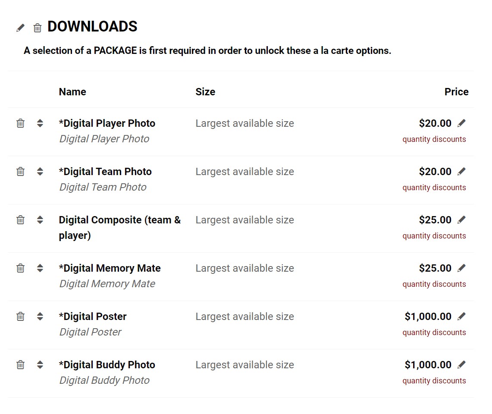
Task: Remove the Digital Composite item via trash icon
Action: (x=20, y=220)
